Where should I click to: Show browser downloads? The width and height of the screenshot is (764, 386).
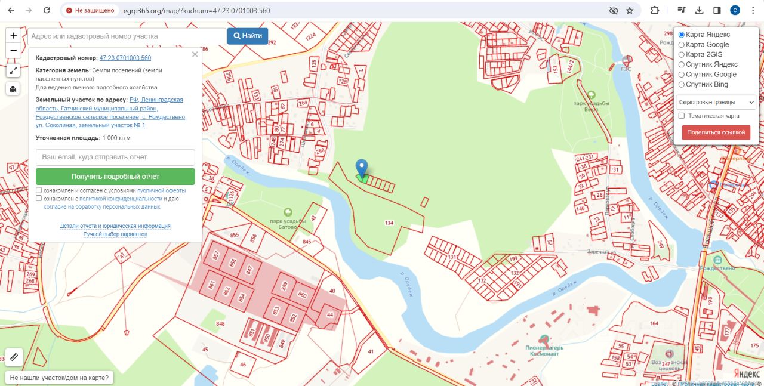tap(700, 10)
